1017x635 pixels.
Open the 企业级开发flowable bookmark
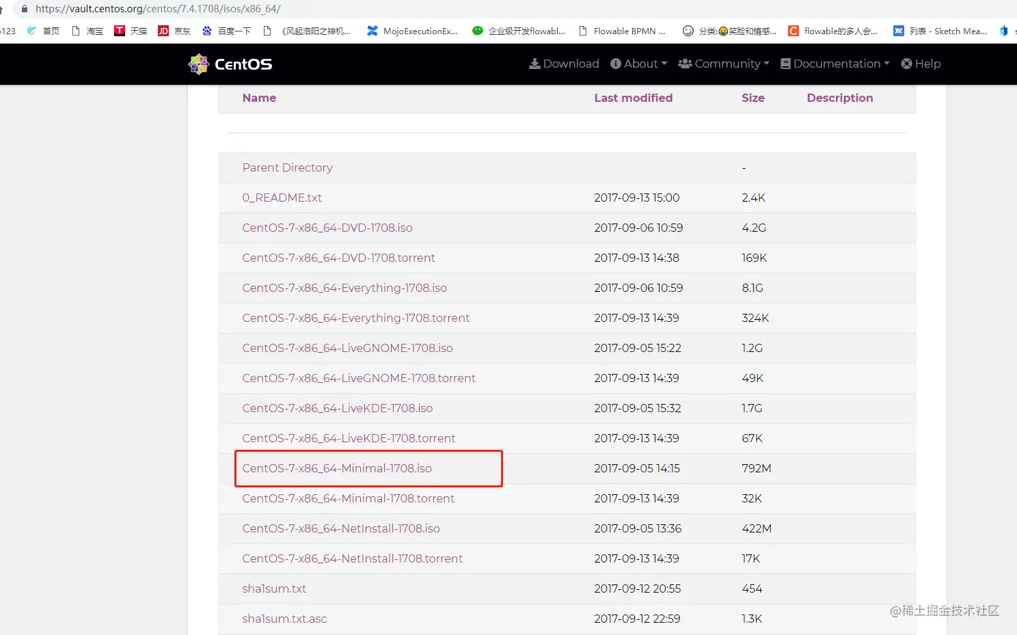pos(519,31)
